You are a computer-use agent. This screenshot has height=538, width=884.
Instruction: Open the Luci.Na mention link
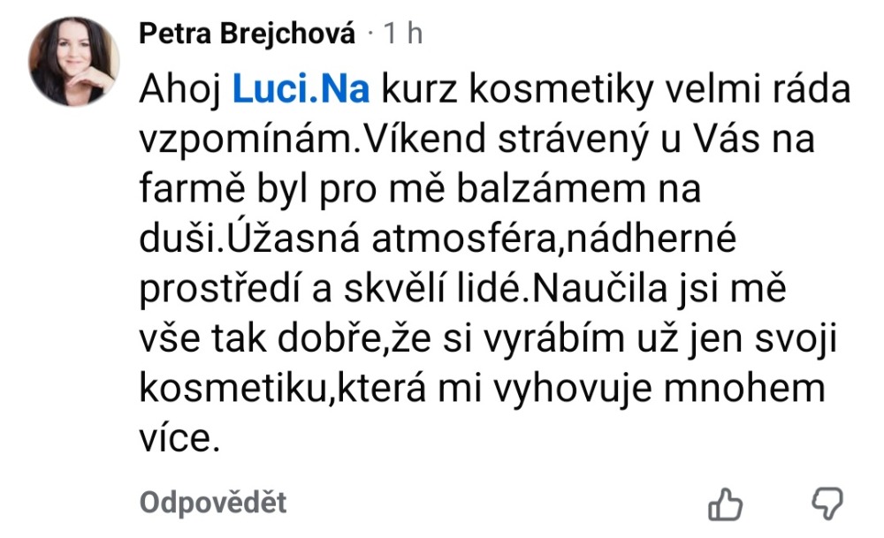[300, 90]
